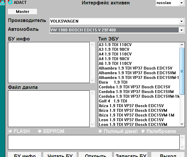This screenshot has height=157, width=187.
Task: Click the bottom log text area
Action: pyautogui.click(x=94, y=142)
